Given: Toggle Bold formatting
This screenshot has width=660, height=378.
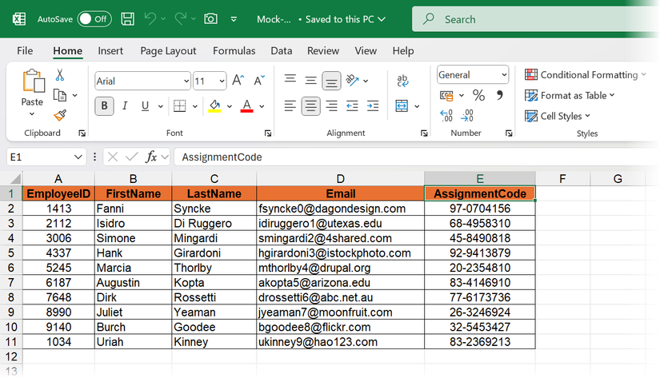Looking at the screenshot, I should pyautogui.click(x=104, y=105).
